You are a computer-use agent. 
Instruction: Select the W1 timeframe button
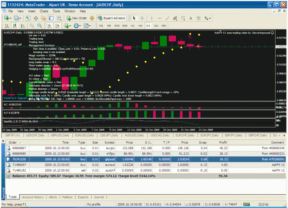[x=156, y=26]
